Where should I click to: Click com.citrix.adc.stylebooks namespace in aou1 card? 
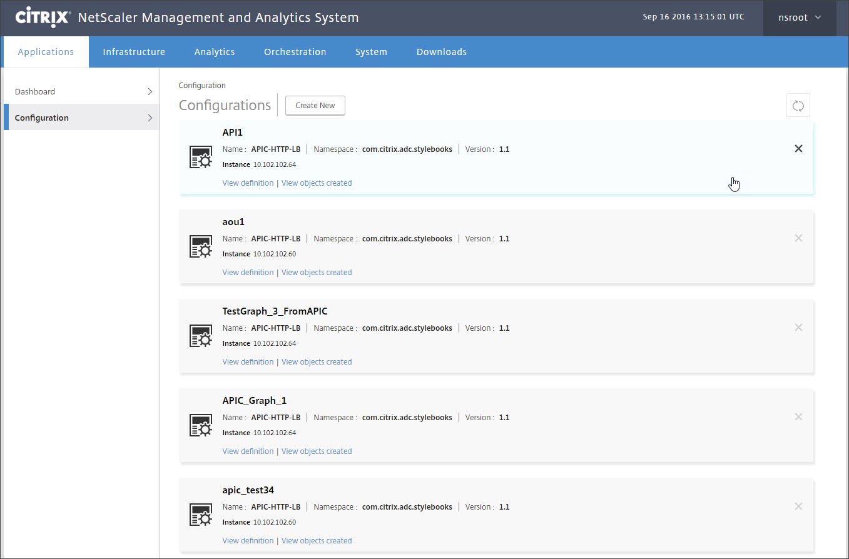(x=407, y=239)
